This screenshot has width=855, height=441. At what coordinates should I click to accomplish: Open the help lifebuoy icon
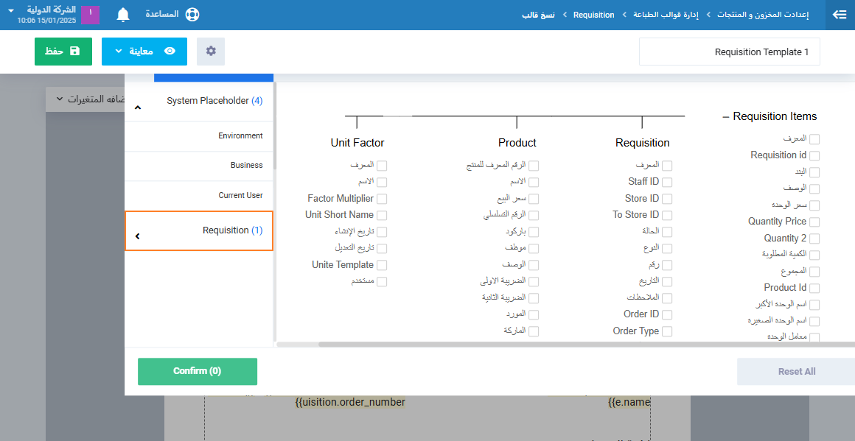[192, 15]
